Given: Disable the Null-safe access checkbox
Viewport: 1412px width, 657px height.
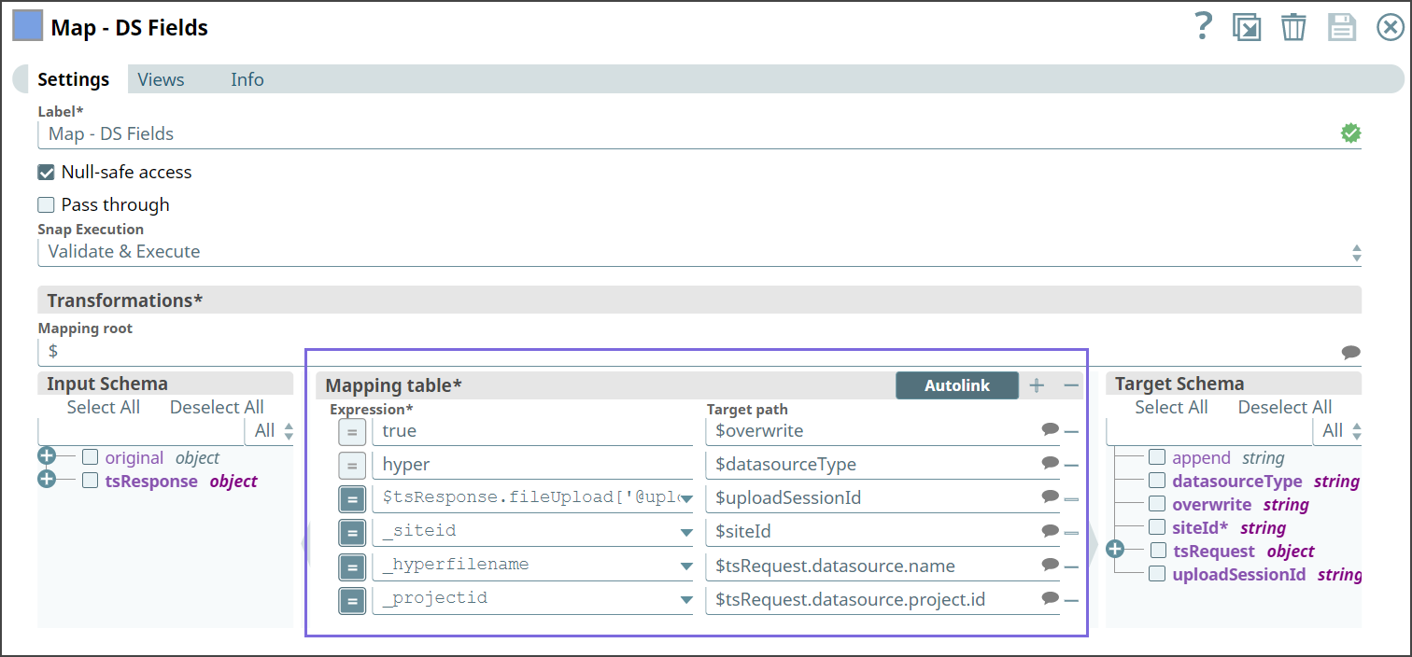Looking at the screenshot, I should click(46, 172).
